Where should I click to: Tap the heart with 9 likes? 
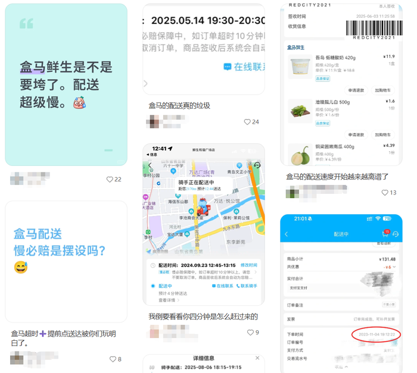[251, 333]
